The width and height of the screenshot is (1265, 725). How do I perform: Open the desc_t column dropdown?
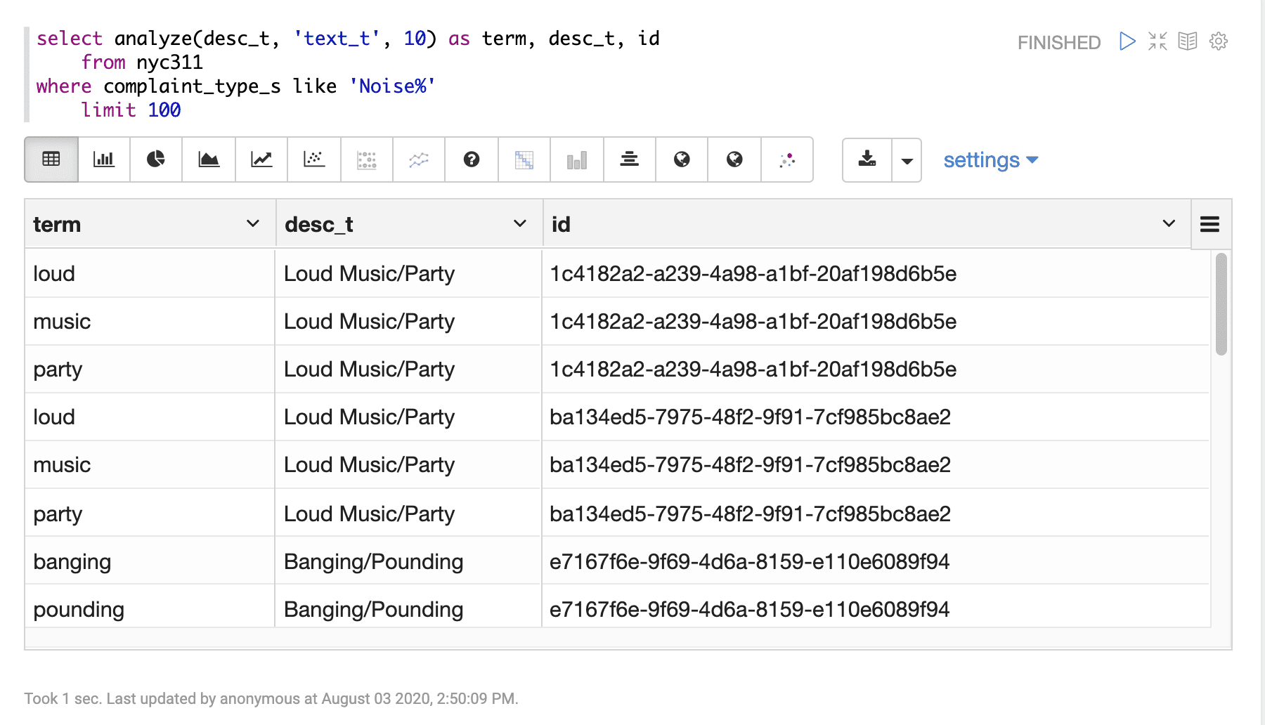coord(519,223)
